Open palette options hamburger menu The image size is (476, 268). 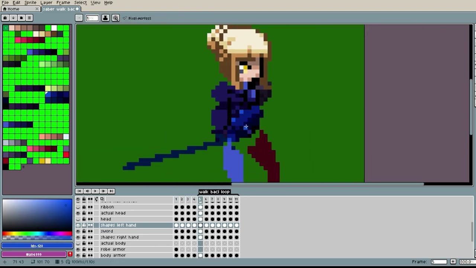(29, 18)
